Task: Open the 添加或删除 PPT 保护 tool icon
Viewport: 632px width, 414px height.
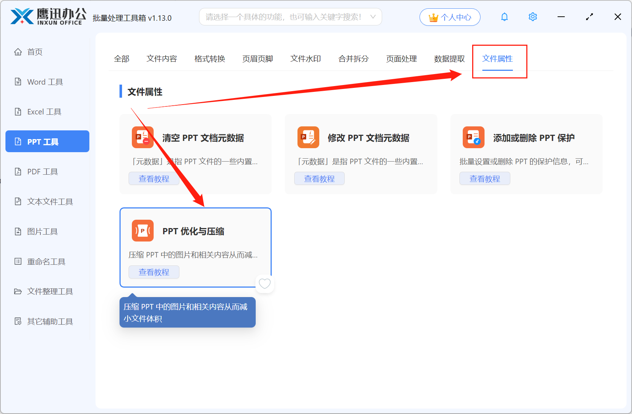Action: (473, 137)
